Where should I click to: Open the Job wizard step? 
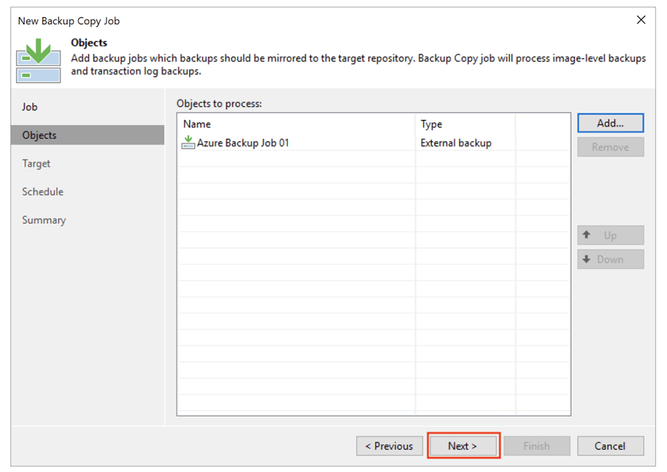(x=30, y=107)
